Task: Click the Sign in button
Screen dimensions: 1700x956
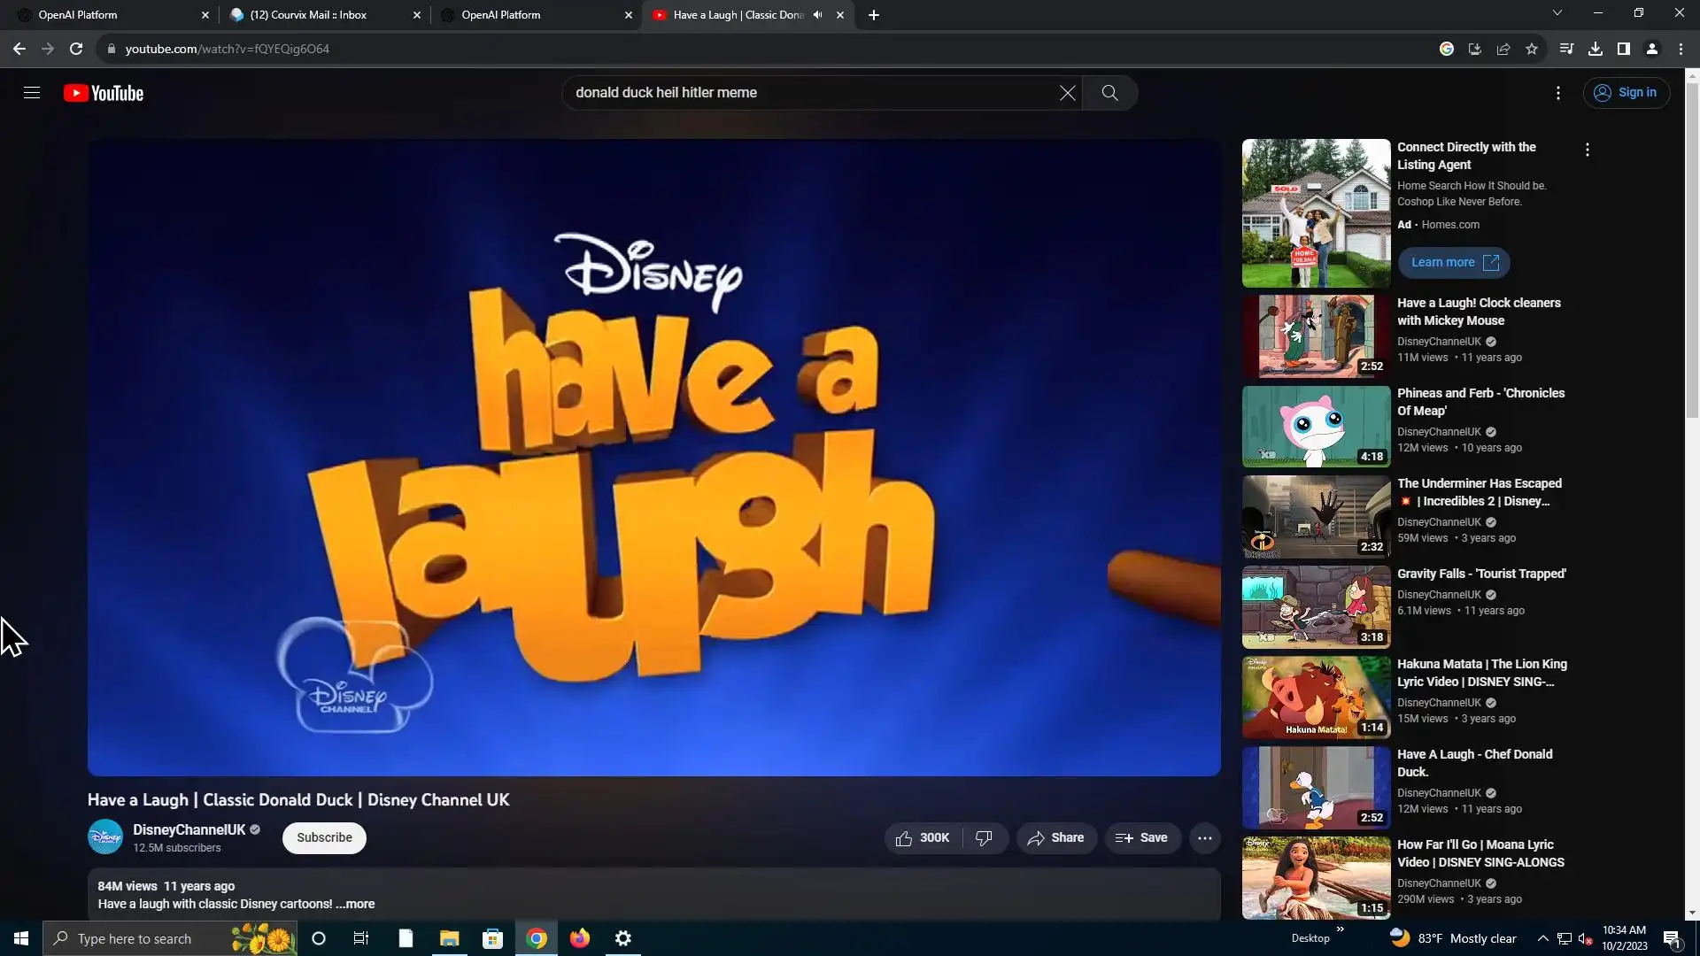Action: 1626,93
